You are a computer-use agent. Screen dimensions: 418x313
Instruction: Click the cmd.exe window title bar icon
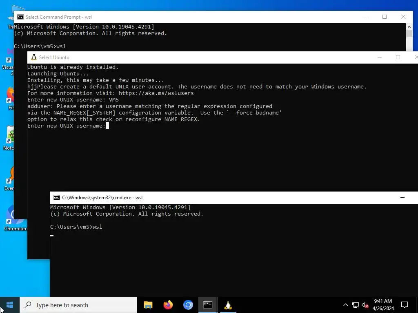point(56,198)
